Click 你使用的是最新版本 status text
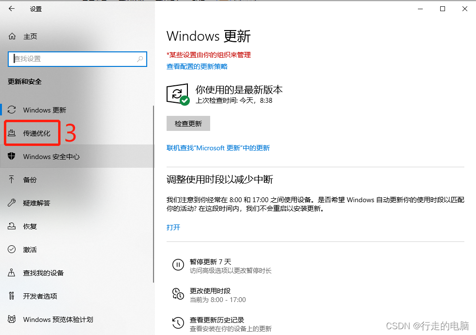476x335 pixels. pyautogui.click(x=239, y=90)
